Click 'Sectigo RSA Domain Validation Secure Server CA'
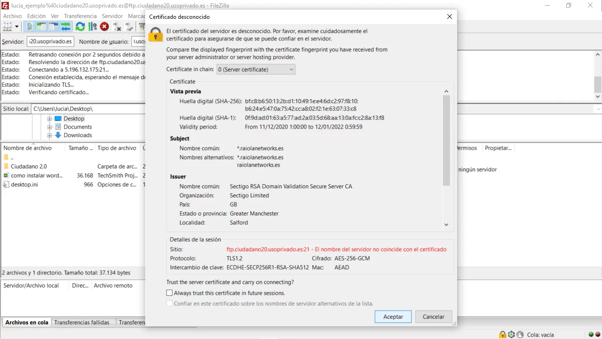Image resolution: width=602 pixels, height=339 pixels. coord(291,186)
